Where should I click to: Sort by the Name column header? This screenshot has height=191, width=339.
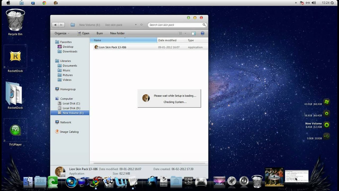[x=123, y=40]
